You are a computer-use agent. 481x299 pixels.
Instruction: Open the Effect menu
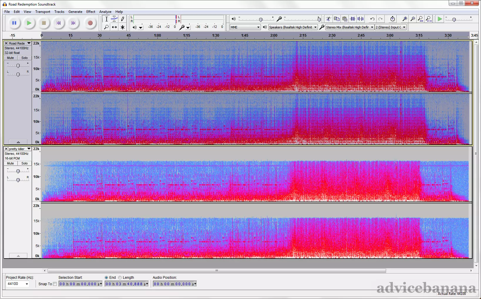(x=90, y=12)
